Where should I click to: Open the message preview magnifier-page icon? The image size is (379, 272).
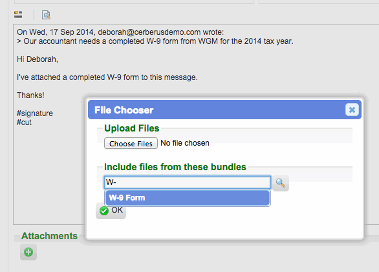[x=46, y=15]
